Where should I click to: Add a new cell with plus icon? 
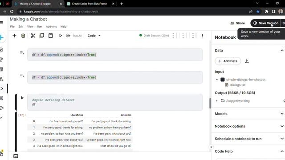point(14,36)
